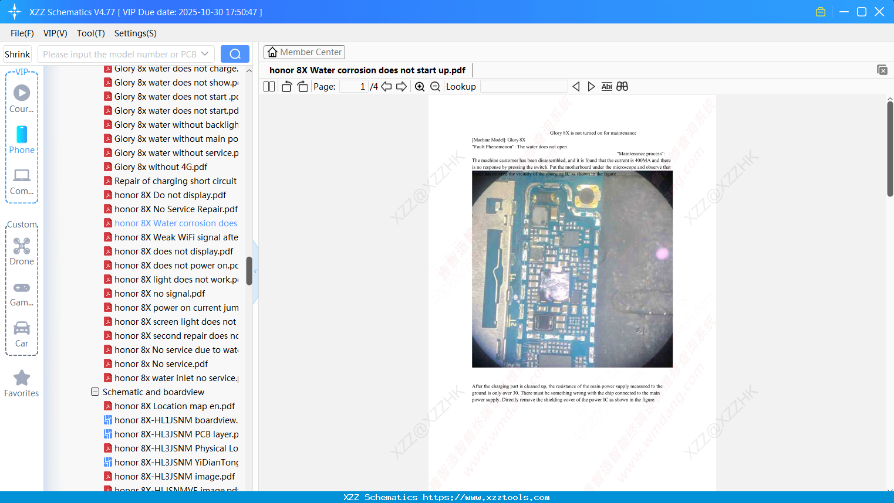Open the xzztools.com link in status bar
894x503 pixels.
click(486, 497)
